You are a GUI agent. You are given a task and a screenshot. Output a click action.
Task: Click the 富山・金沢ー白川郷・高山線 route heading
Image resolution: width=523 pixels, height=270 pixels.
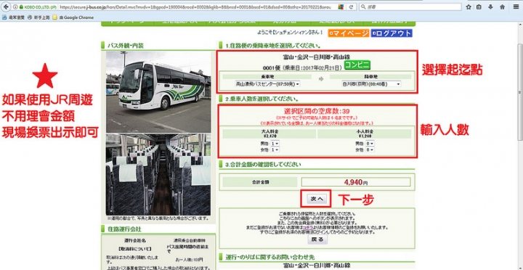tap(316, 57)
